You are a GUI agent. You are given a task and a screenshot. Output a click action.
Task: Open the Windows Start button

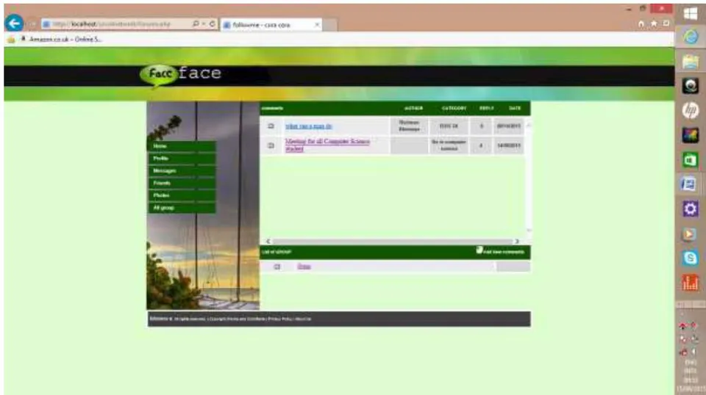coord(691,14)
